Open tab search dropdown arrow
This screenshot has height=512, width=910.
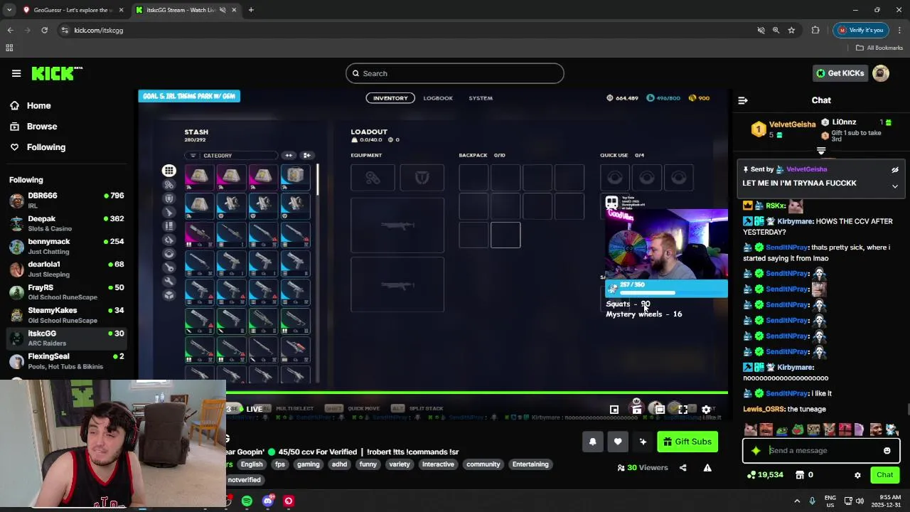pos(9,10)
